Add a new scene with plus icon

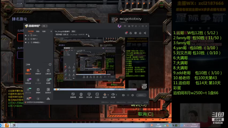click(x=51, y=31)
